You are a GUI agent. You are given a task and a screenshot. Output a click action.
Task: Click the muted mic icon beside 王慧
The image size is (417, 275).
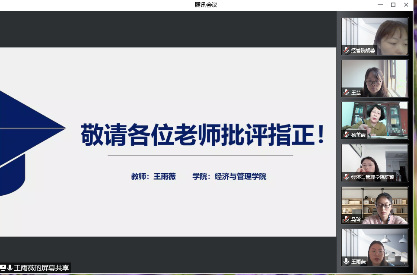(346, 93)
